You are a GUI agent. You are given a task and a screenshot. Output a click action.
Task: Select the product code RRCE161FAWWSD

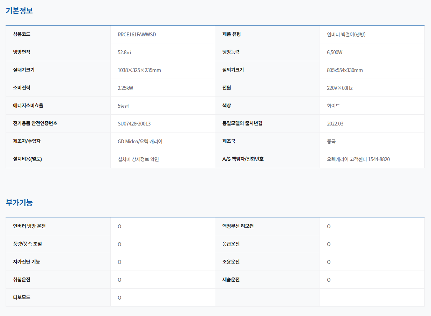137,35
